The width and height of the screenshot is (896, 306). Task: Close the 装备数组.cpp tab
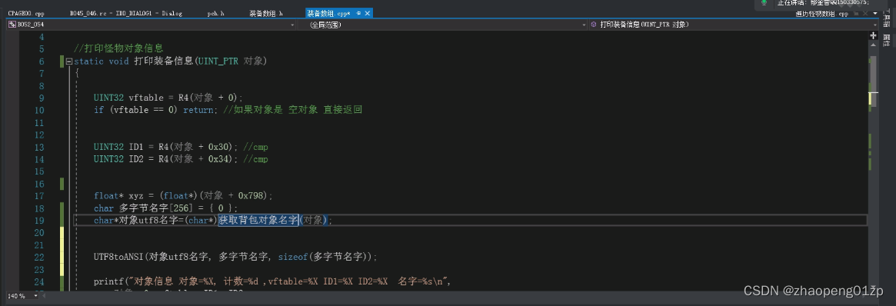pos(367,13)
